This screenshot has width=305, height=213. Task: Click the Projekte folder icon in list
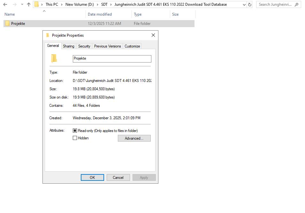[7, 24]
